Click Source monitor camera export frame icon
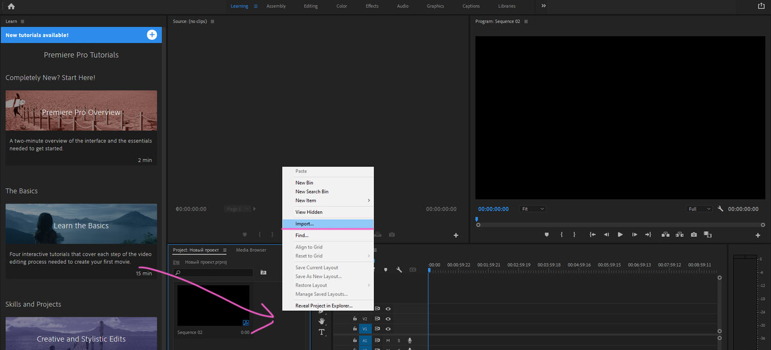 tap(392, 235)
